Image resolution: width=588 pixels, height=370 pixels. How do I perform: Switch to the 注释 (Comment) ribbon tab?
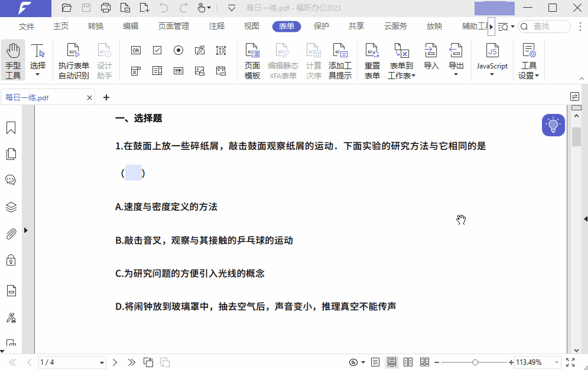[x=216, y=26]
